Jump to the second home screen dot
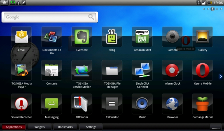 (208, 9)
